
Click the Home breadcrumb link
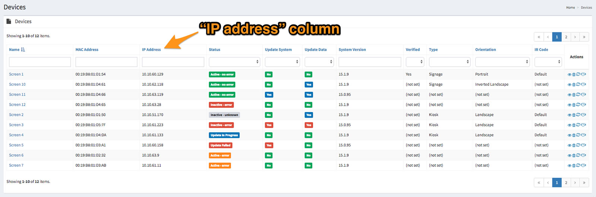click(570, 7)
